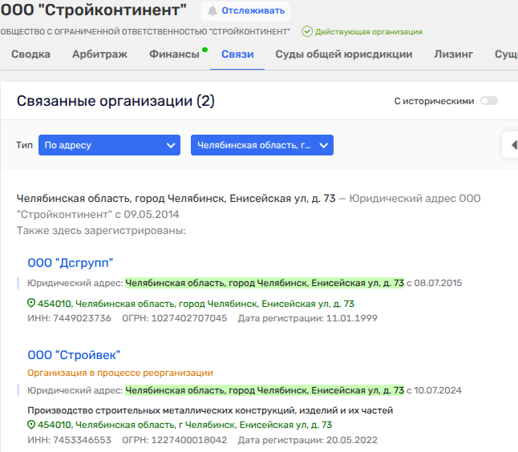The height and width of the screenshot is (452, 518).
Task: Click the Организация в процессе реорганизации notice
Action: 120,373
